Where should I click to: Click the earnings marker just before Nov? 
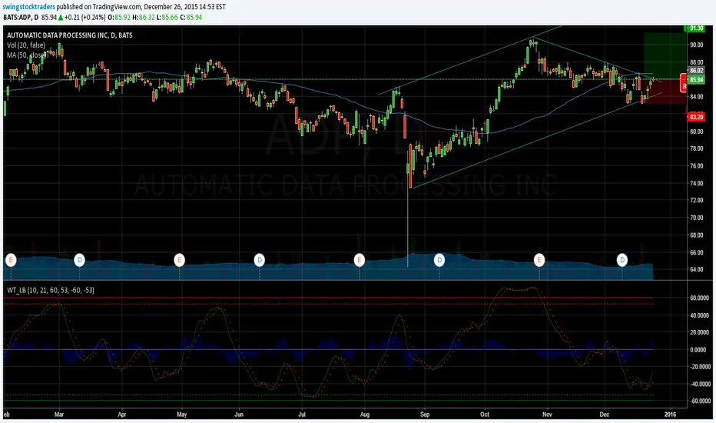coord(539,260)
